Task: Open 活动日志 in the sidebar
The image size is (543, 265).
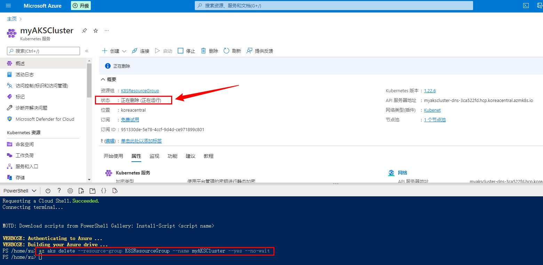Action: [43, 75]
